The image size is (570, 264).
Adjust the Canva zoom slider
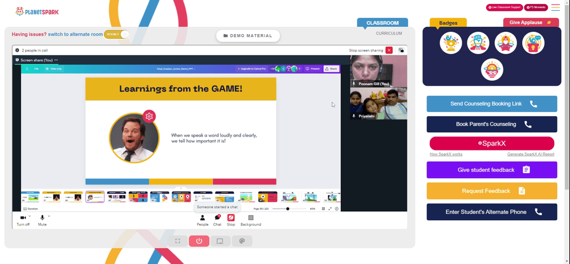tap(288, 209)
